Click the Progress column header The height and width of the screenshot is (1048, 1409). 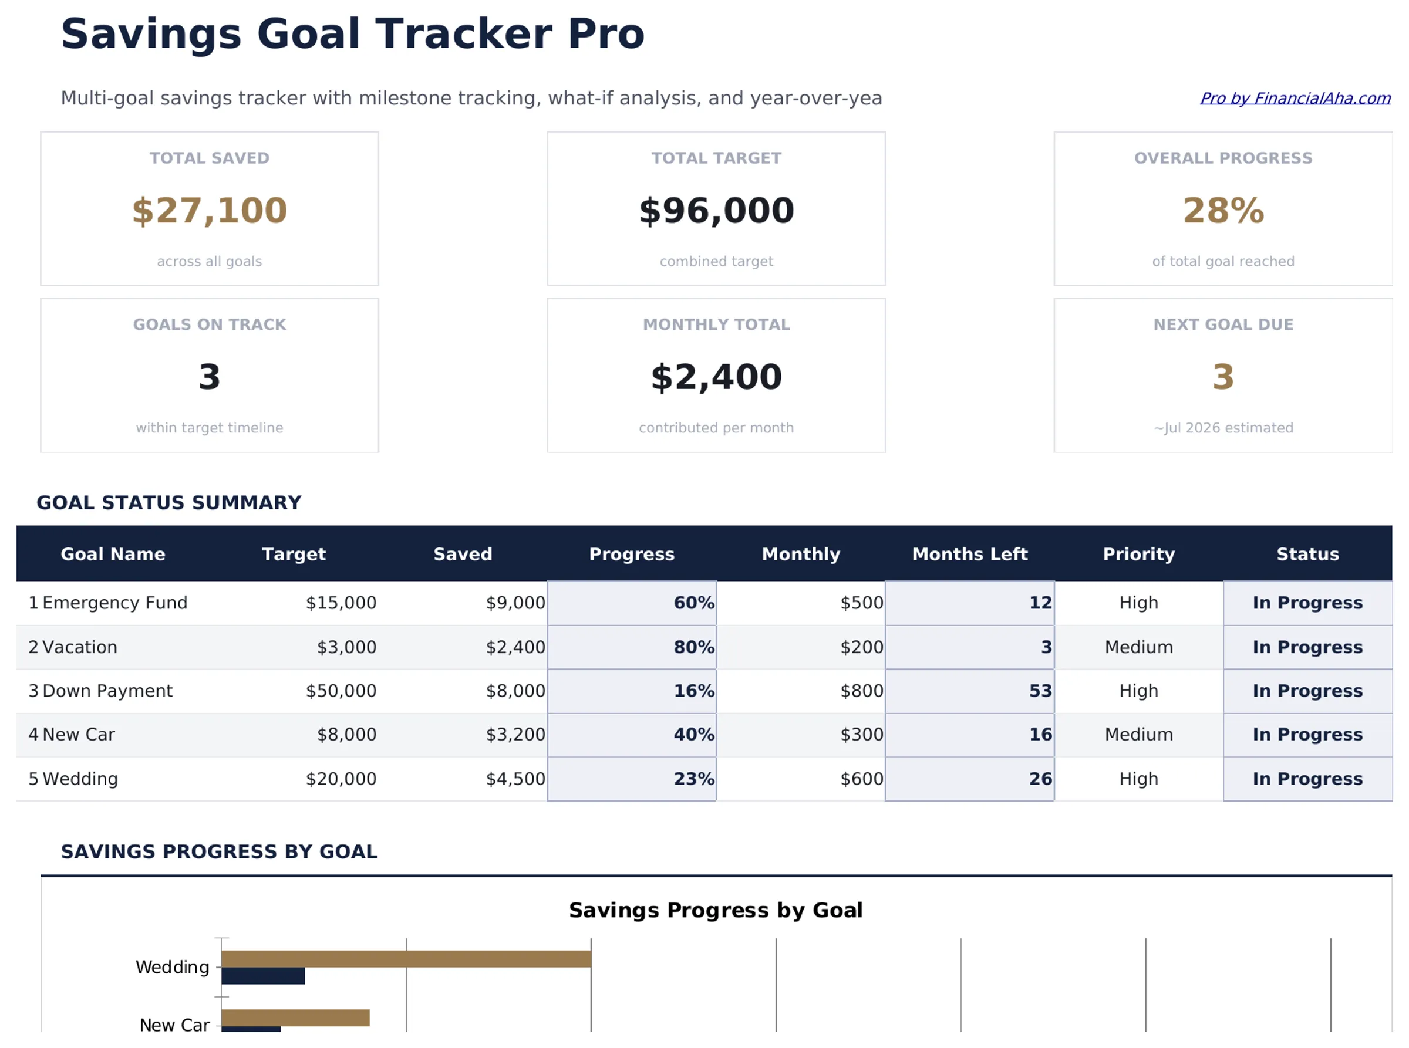pos(632,554)
